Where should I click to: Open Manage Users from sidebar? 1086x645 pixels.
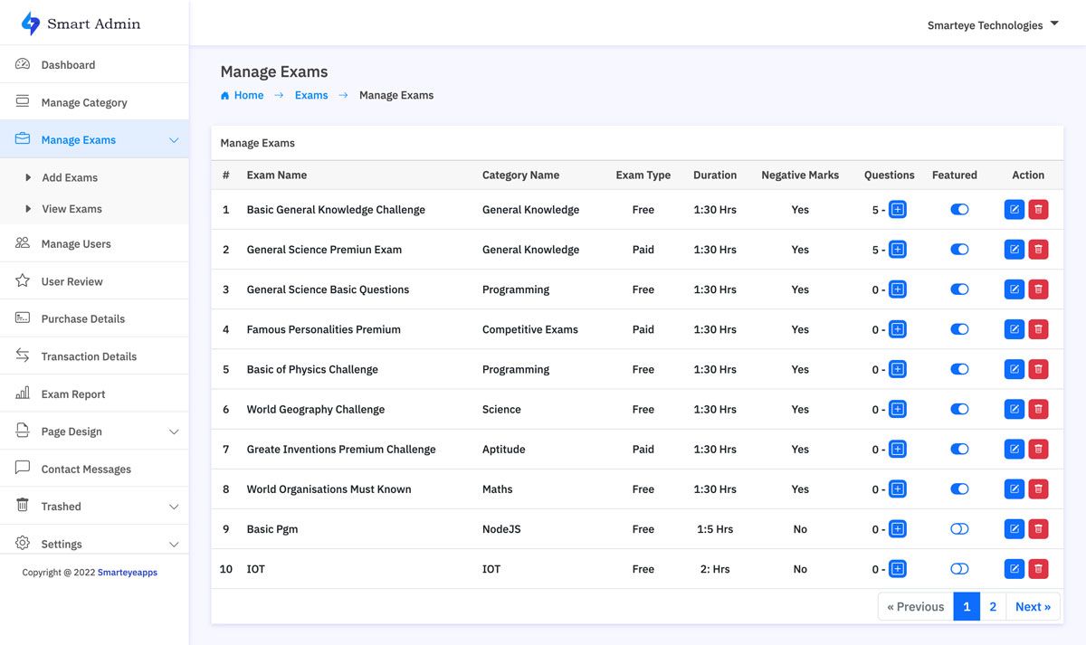coord(76,244)
